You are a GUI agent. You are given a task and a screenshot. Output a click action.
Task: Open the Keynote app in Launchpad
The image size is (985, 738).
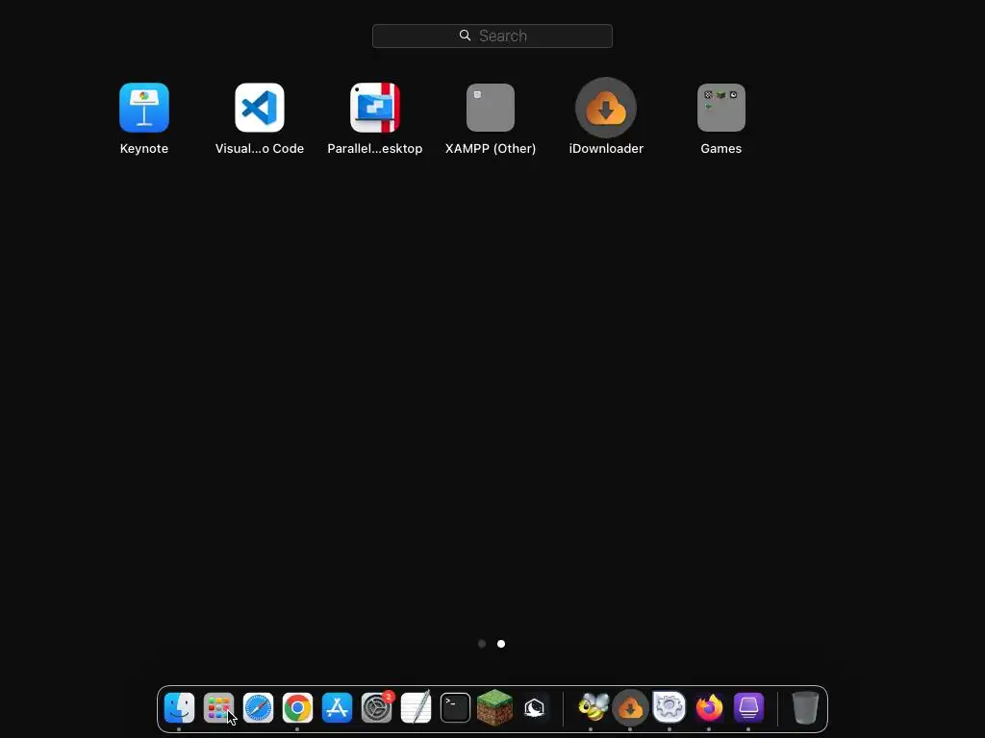(144, 108)
